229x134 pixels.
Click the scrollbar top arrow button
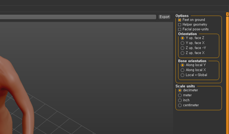point(227,14)
